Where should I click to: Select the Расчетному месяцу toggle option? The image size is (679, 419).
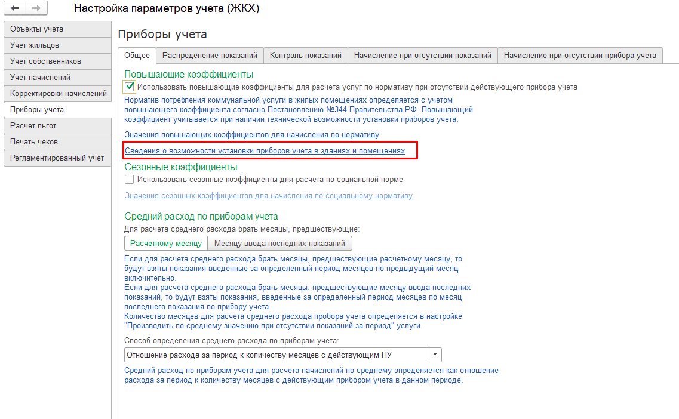(x=166, y=244)
